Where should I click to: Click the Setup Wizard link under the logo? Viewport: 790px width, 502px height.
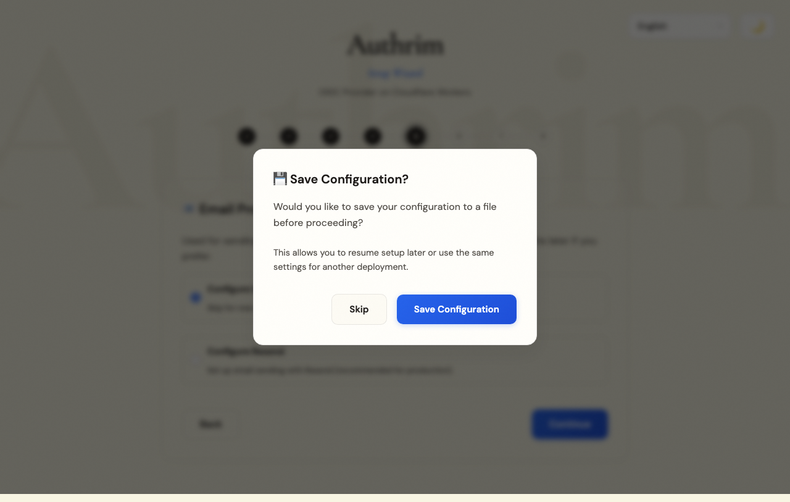pyautogui.click(x=394, y=73)
